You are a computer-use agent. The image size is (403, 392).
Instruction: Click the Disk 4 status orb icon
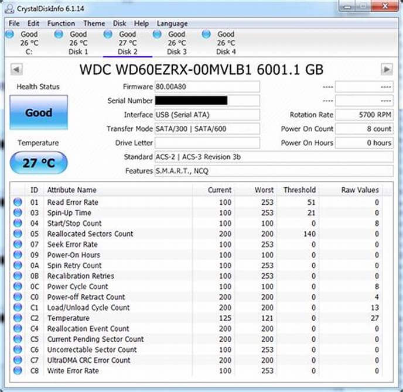tap(206, 35)
